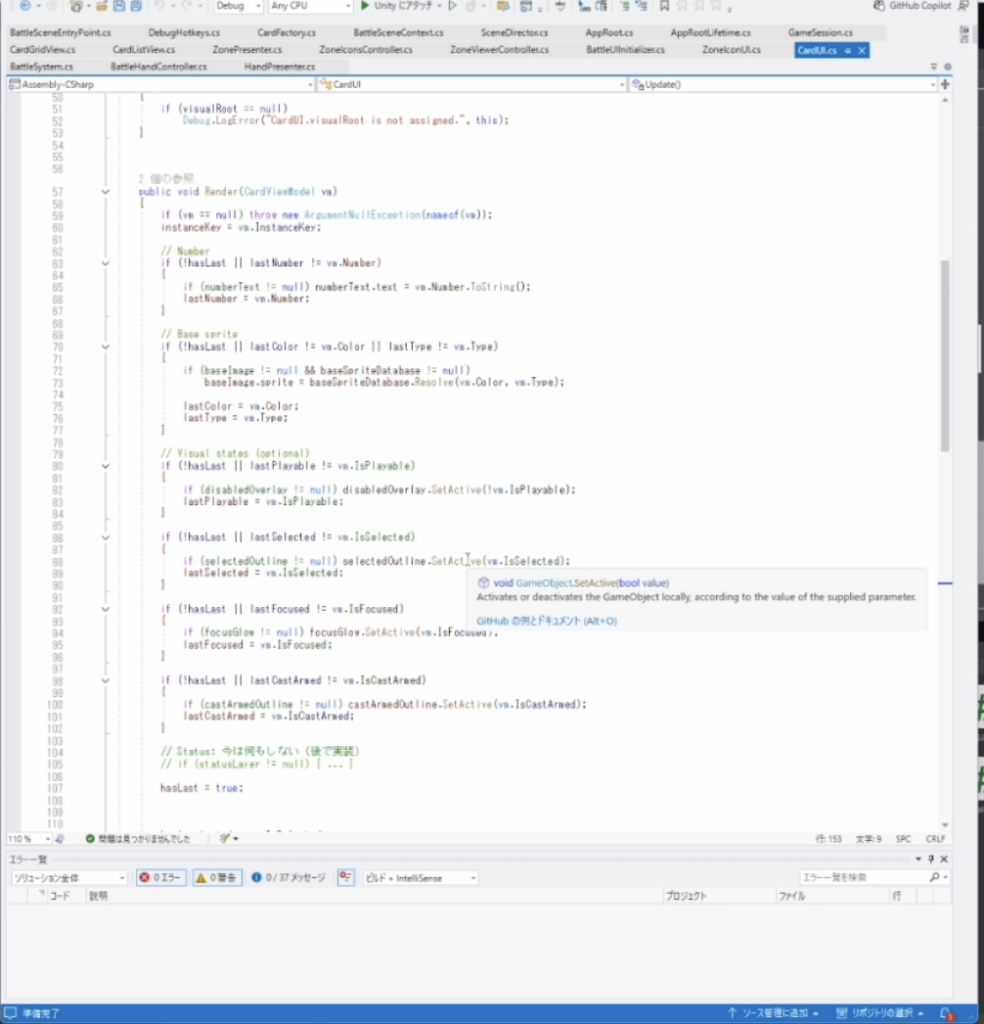Collapse the Render method at line 57
This screenshot has width=984, height=1024.
point(105,192)
